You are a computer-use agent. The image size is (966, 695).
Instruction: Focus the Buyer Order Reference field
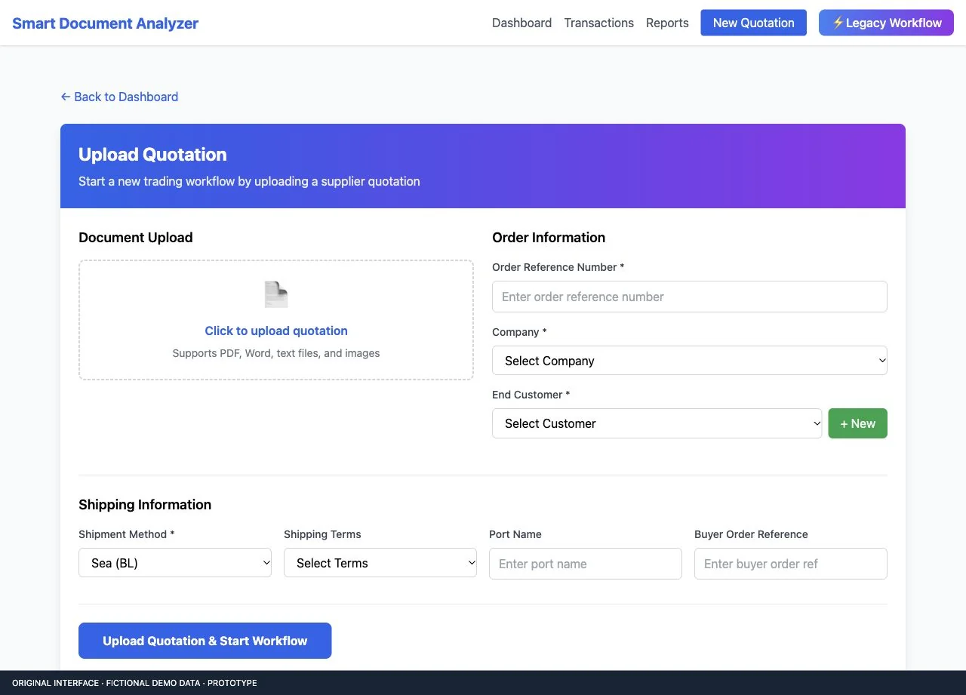(x=791, y=564)
